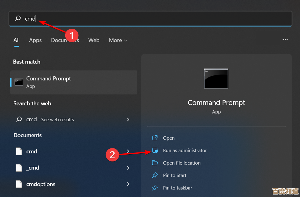Switch to the Web tab

click(94, 40)
